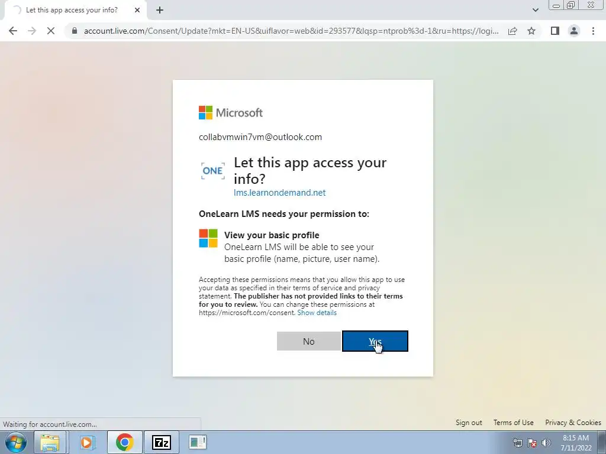Click the volume speaker tray icon
Image resolution: width=606 pixels, height=454 pixels.
[x=546, y=443]
